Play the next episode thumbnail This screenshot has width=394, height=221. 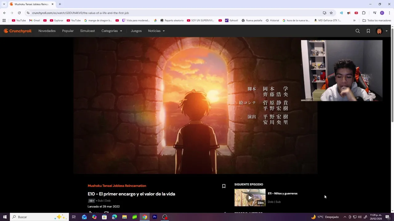[x=250, y=197]
